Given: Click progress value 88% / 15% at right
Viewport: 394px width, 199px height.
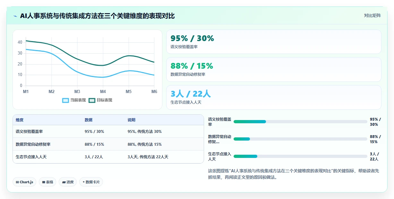Looking at the screenshot, I should coord(375,139).
